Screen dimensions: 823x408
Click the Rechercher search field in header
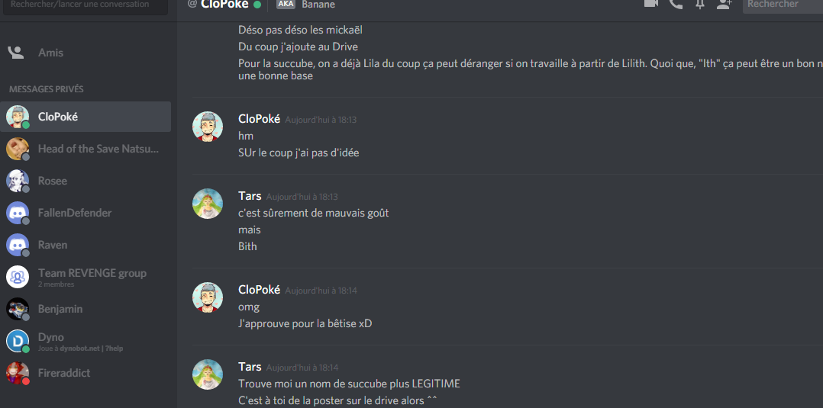click(783, 5)
